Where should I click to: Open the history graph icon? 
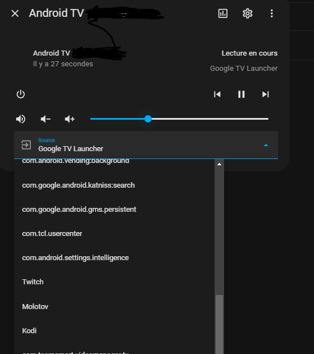pos(222,13)
